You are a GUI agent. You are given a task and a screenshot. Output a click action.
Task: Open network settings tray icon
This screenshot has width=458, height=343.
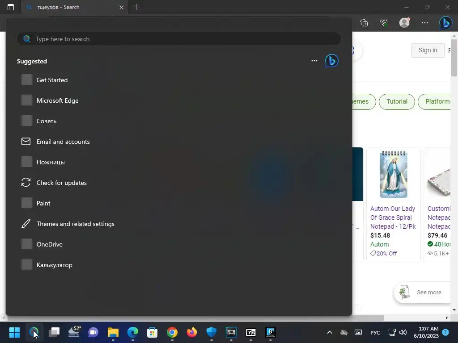point(392,332)
